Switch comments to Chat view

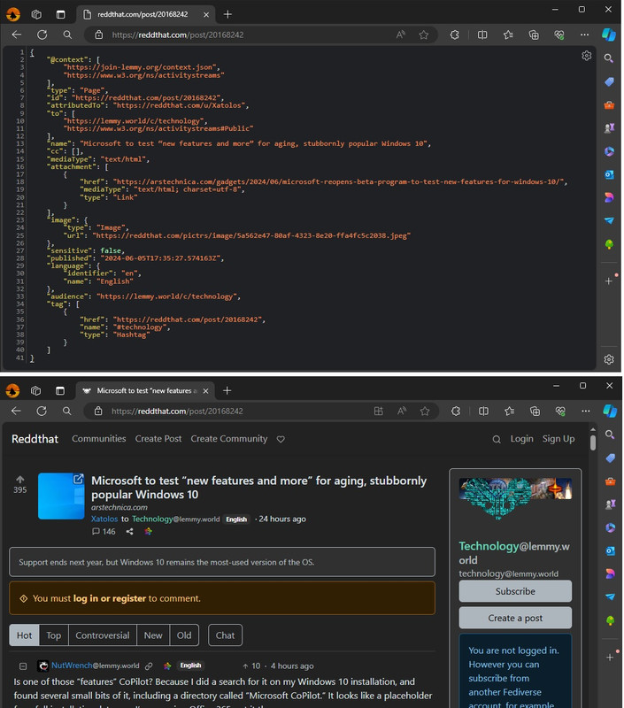(225, 635)
